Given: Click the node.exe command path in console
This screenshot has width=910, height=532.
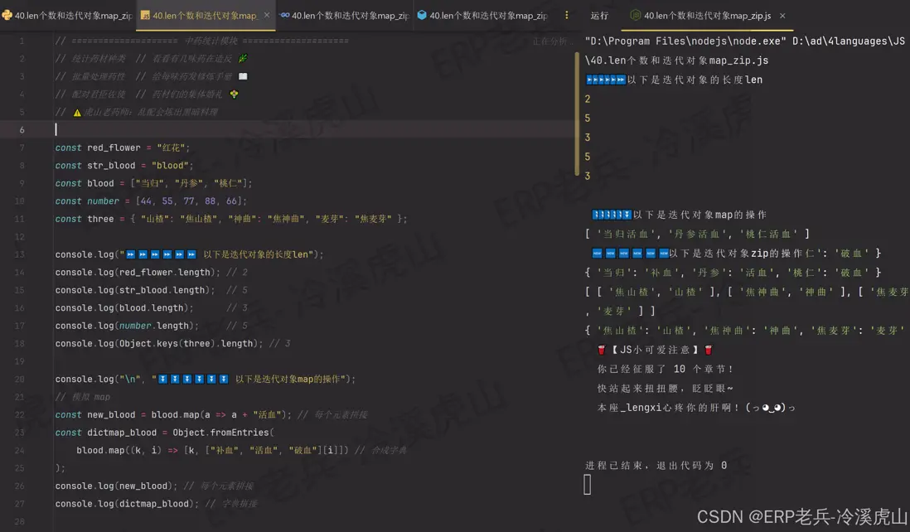Looking at the screenshot, I should click(x=685, y=41).
